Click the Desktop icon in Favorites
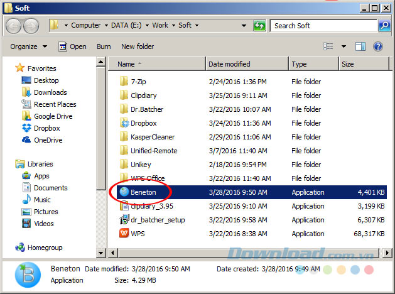 26,80
